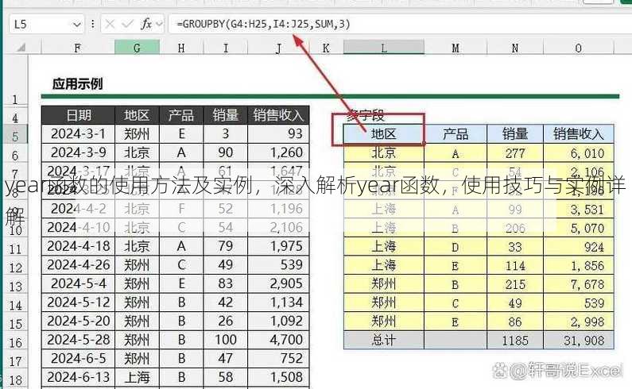Viewport: 632px width, 389px height.
Task: Click the Name Box showing L5
Action: coord(46,24)
